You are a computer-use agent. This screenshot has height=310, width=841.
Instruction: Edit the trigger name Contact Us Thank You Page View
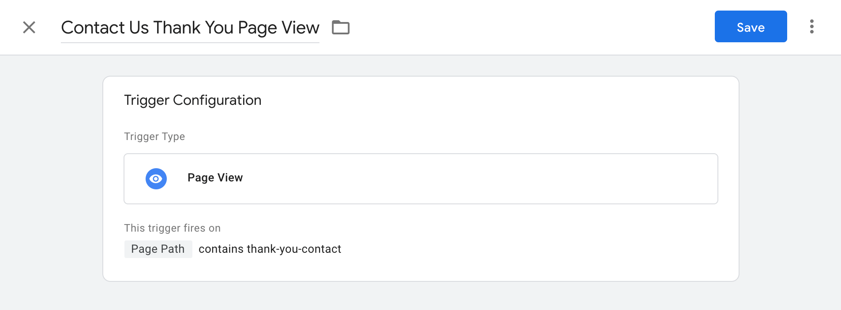coord(190,28)
